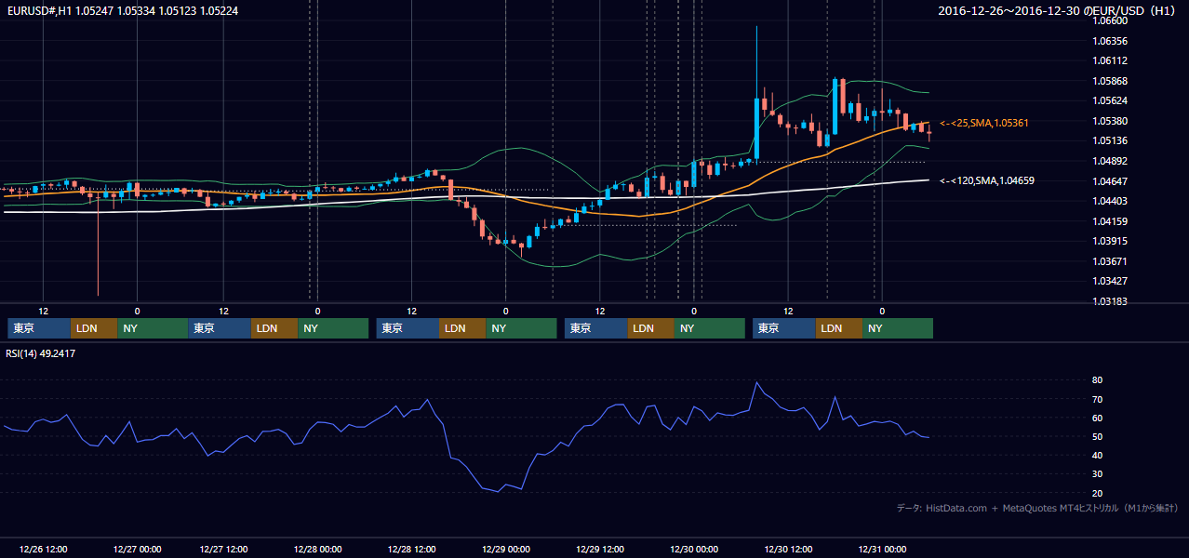Image resolution: width=1189 pixels, height=558 pixels.
Task: Click the RSI 20 level label
Action: click(x=1098, y=493)
